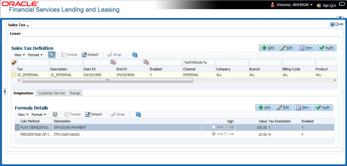The height and width of the screenshot is (166, 347).
Task: Edit the selected Formula Details record
Action: pos(283,107)
